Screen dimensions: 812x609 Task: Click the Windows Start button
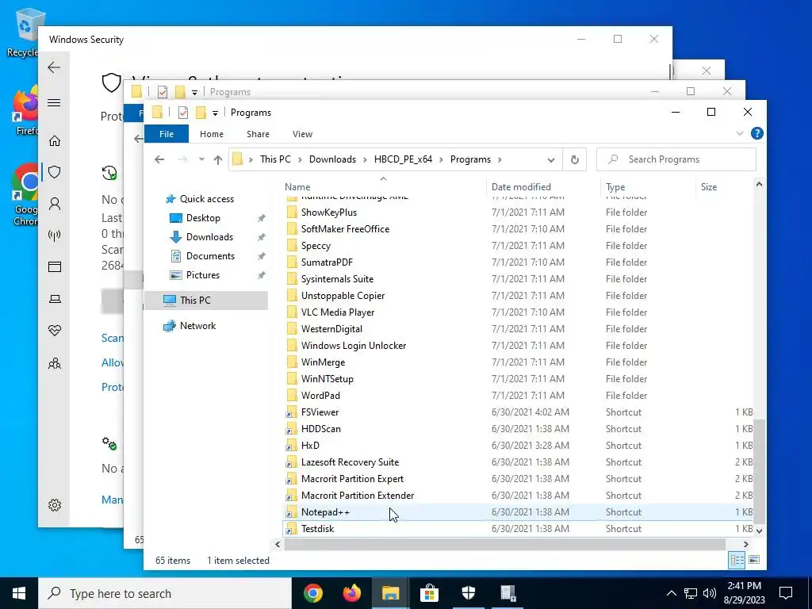click(x=19, y=593)
